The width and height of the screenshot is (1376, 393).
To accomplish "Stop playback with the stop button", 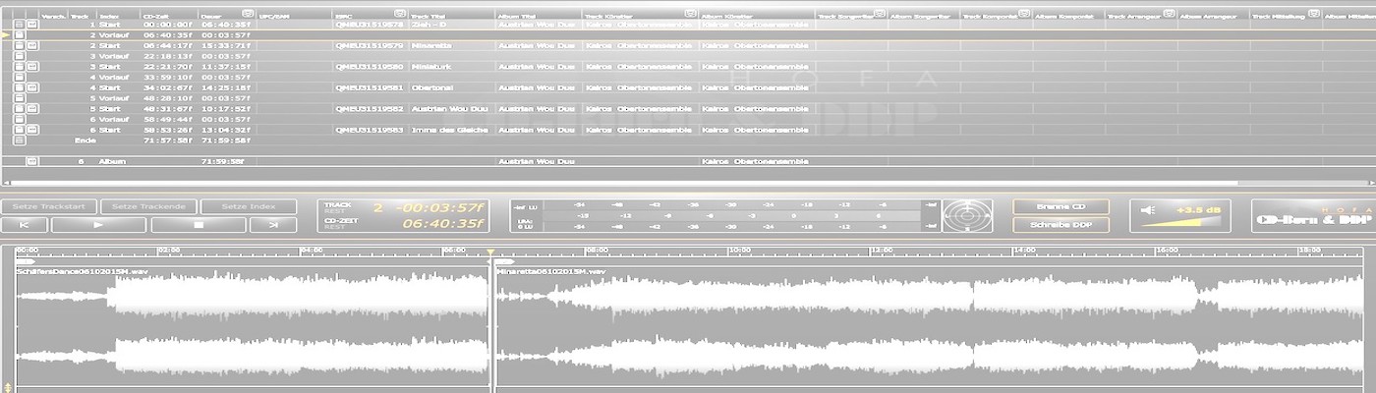I will point(199,225).
